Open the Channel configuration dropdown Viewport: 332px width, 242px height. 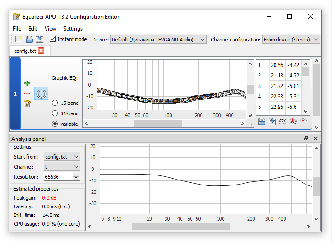pos(291,40)
